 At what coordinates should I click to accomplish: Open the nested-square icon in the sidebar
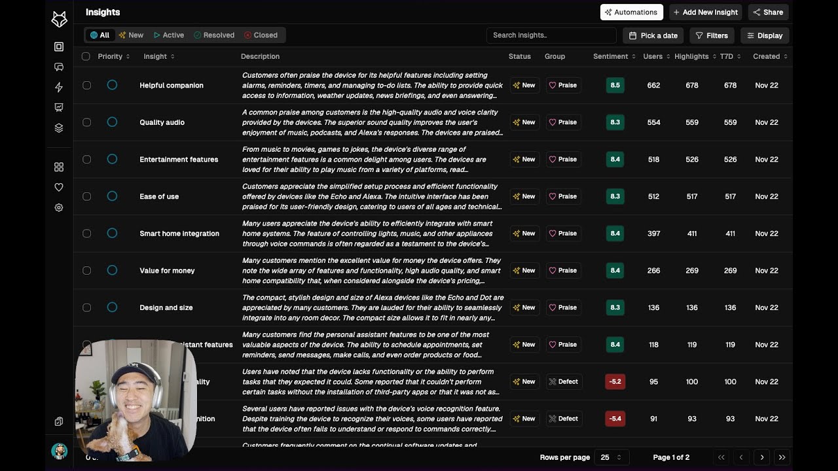point(59,46)
